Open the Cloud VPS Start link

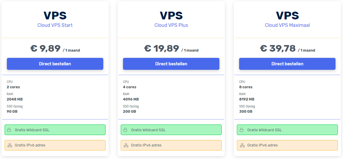click(55, 25)
